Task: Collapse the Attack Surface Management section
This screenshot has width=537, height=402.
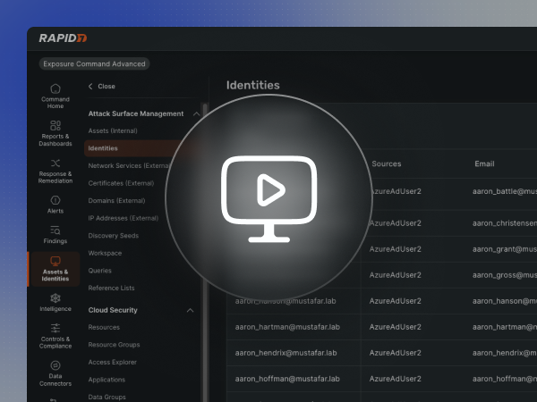Action: (190, 113)
